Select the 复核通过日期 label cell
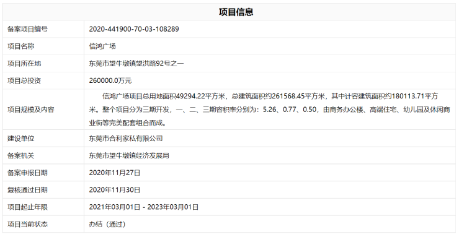Viewport: 459px width, 237px height. point(43,190)
